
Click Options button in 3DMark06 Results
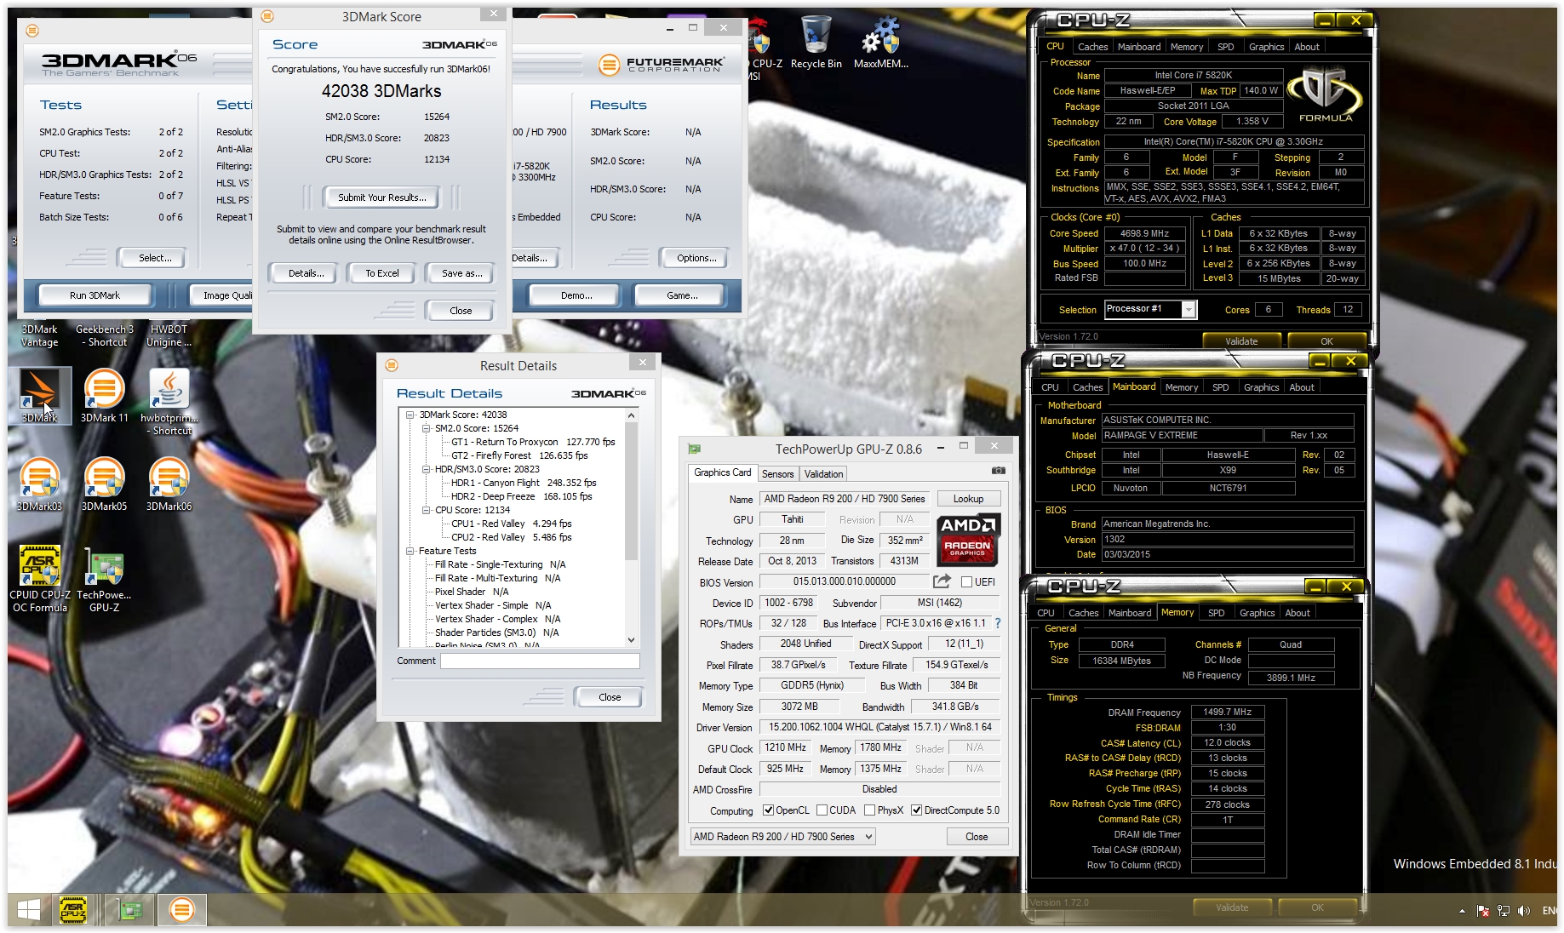[696, 258]
